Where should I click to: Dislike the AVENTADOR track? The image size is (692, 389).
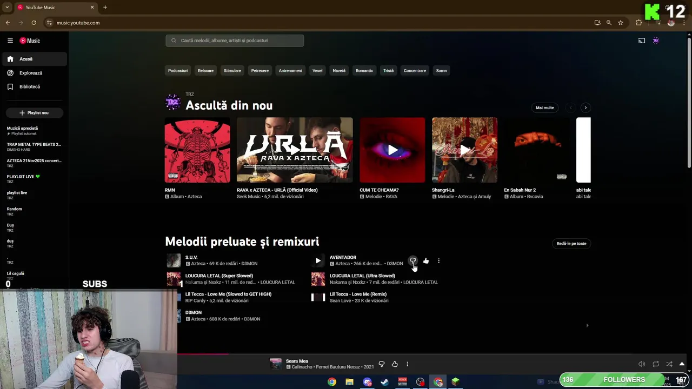pyautogui.click(x=413, y=261)
